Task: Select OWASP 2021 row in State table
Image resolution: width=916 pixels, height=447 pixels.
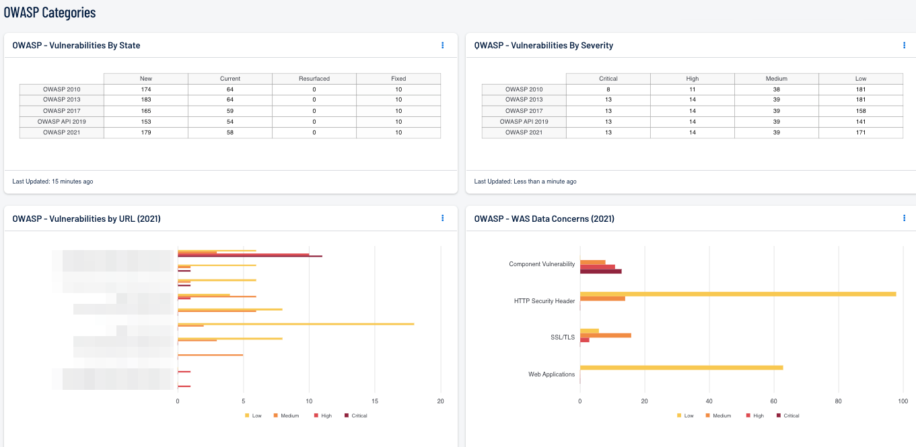Action: pos(230,132)
